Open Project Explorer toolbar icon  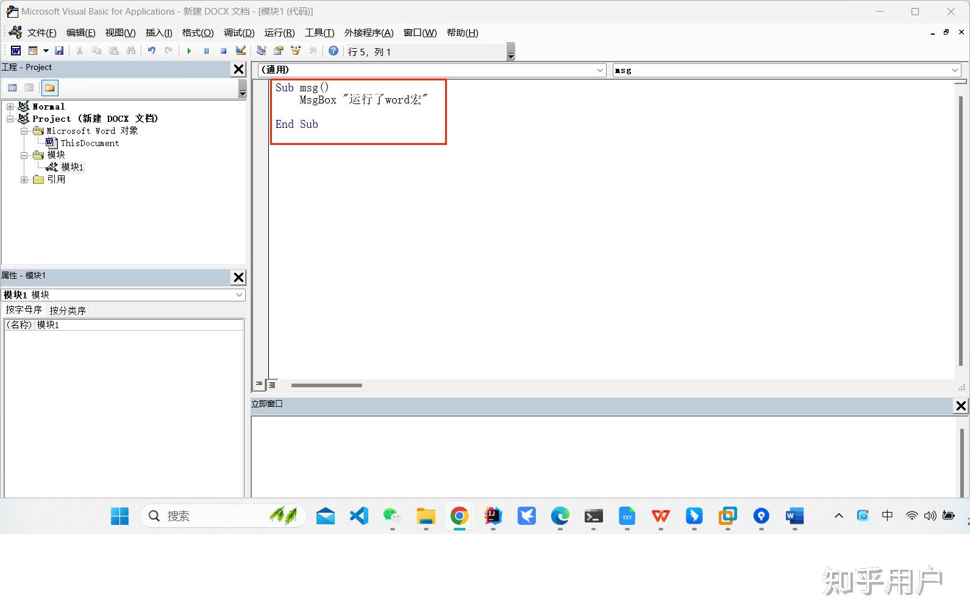click(x=261, y=51)
